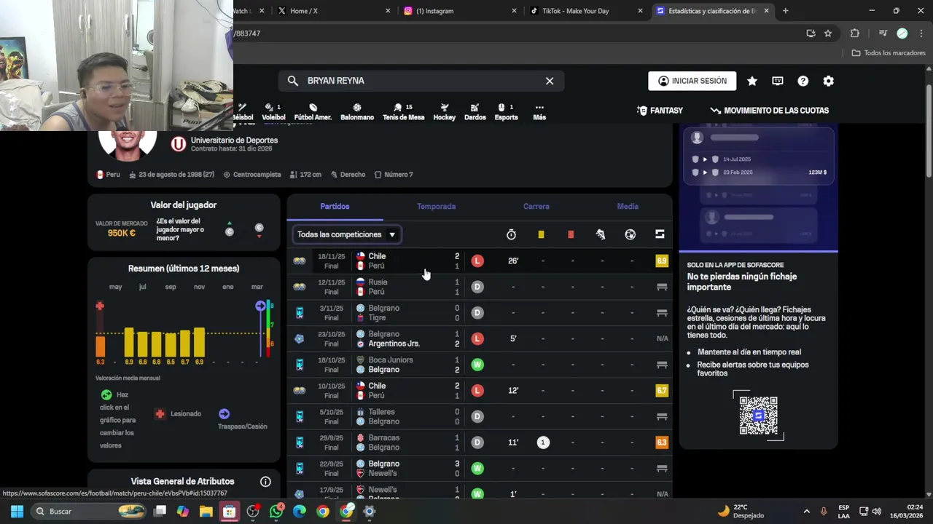The width and height of the screenshot is (933, 524).
Task: Open MOVIMIENTO DE LAS CUOTAS
Action: pos(769,111)
